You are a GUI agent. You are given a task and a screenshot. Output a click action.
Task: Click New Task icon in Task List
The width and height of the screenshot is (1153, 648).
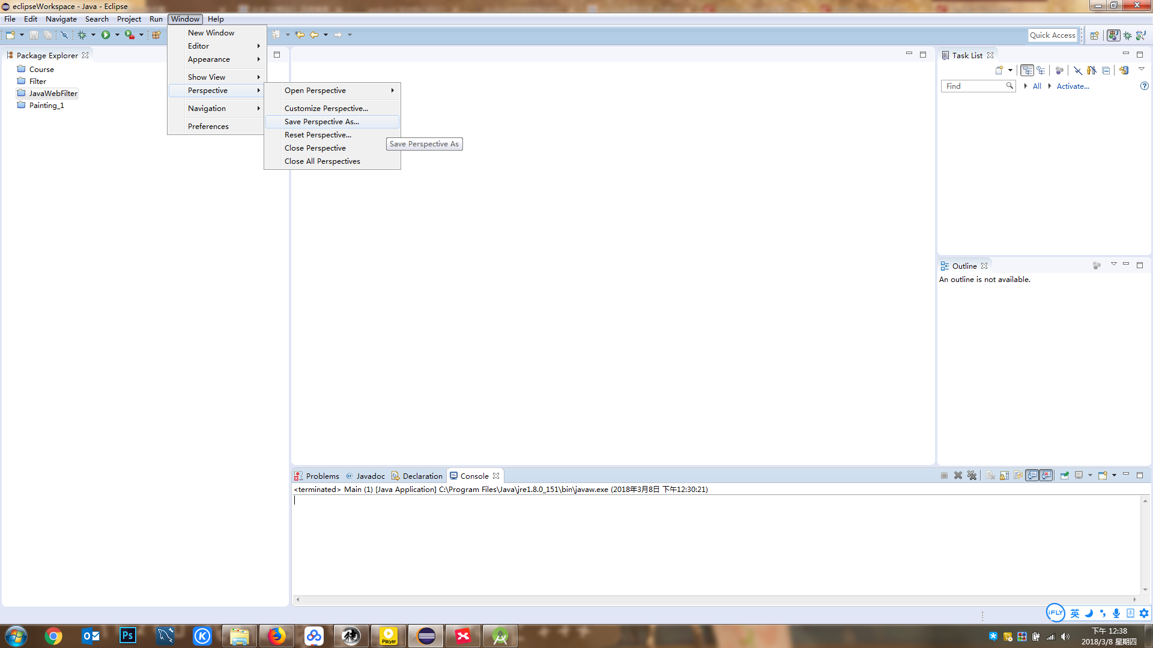coord(999,70)
